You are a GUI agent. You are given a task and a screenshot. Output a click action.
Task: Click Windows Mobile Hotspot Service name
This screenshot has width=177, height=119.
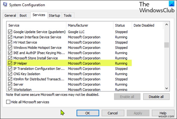(37, 48)
